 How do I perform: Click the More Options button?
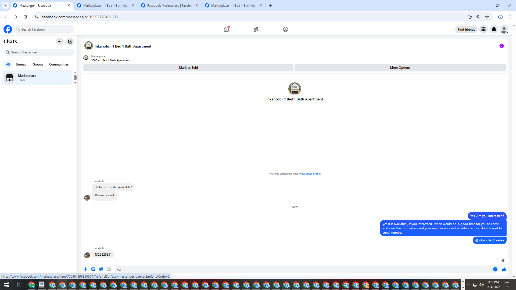click(x=400, y=68)
